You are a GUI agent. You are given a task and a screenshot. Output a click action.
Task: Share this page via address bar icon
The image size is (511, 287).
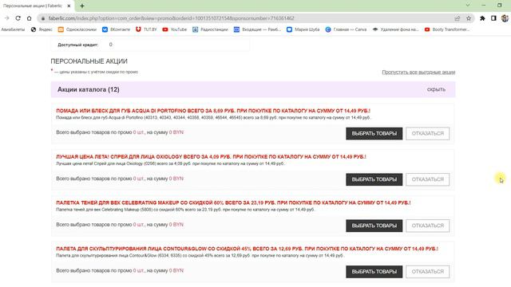click(x=458, y=18)
